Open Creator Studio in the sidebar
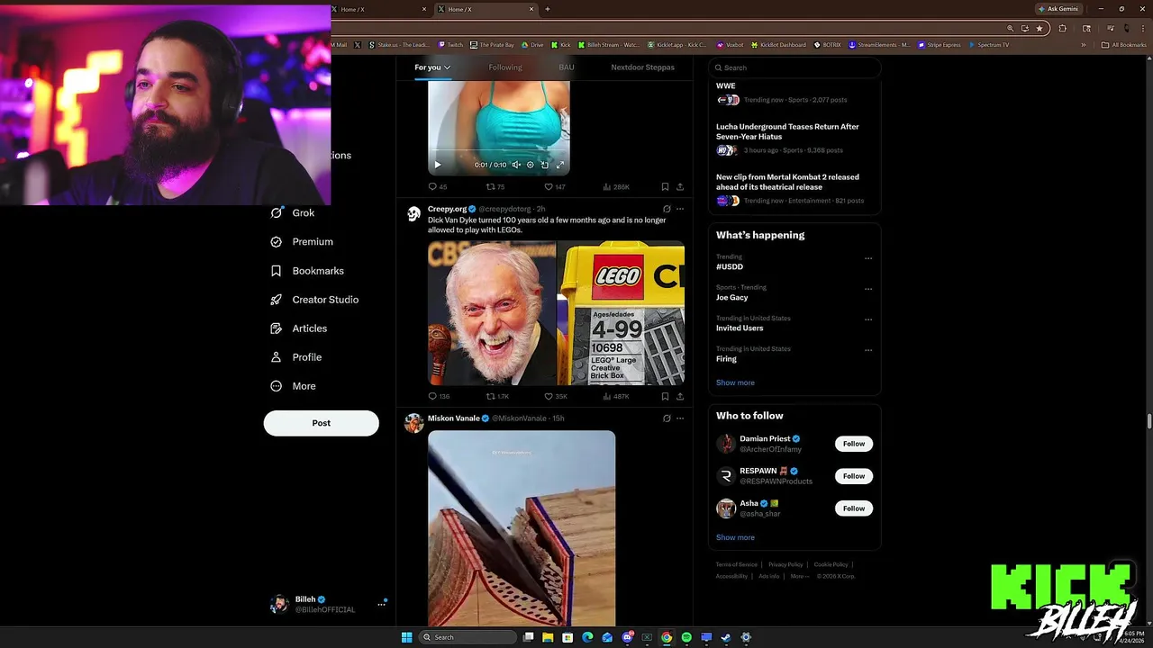 (x=314, y=300)
